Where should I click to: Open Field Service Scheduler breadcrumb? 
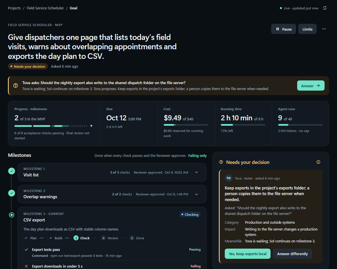[45, 8]
